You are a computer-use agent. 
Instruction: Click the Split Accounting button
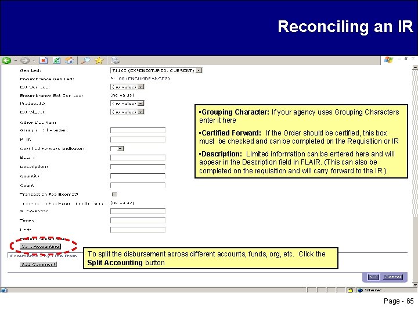tap(40, 247)
